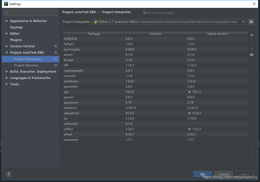Image resolution: width=260 pixels, height=182 pixels.
Task: Select the Tools settings label
Action: (14, 84)
